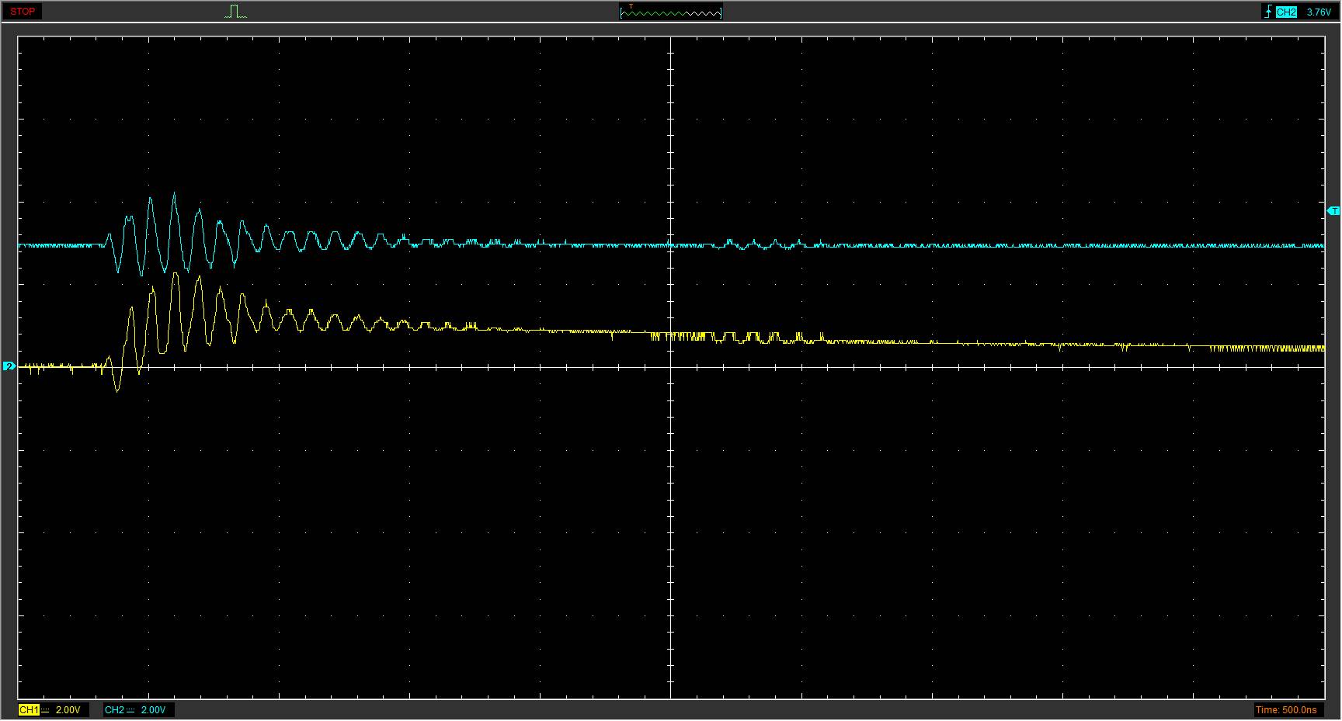Click the cyan trigger level T marker
Screen dimensions: 1342x721
coord(1333,211)
